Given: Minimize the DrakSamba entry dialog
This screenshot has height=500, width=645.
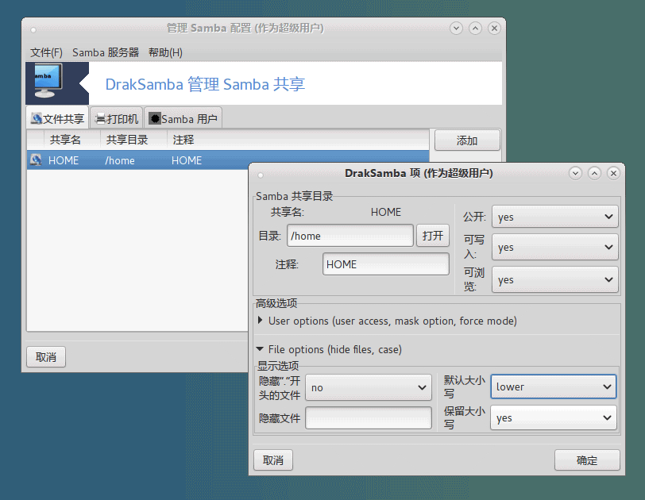Looking at the screenshot, I should coord(575,173).
